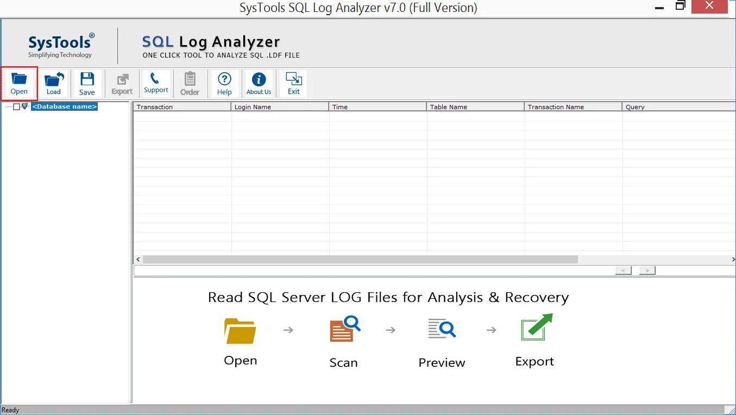The image size is (736, 415).
Task: Click the SysTools logo in header
Action: pyautogui.click(x=61, y=46)
